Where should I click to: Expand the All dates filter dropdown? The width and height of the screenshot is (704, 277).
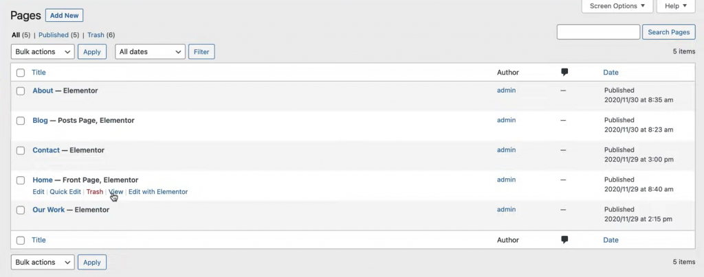tap(150, 51)
